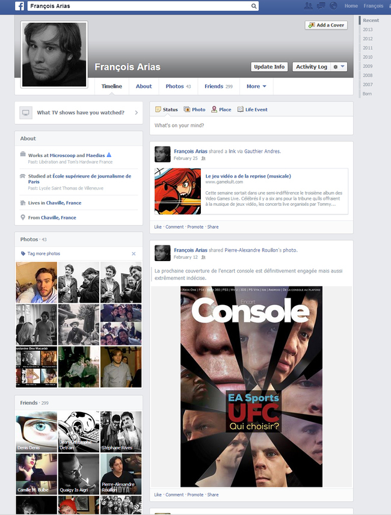
Task: Click the Update Info button
Action: 269,67
